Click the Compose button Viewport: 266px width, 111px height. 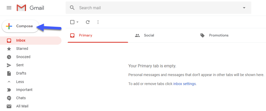click(x=21, y=26)
